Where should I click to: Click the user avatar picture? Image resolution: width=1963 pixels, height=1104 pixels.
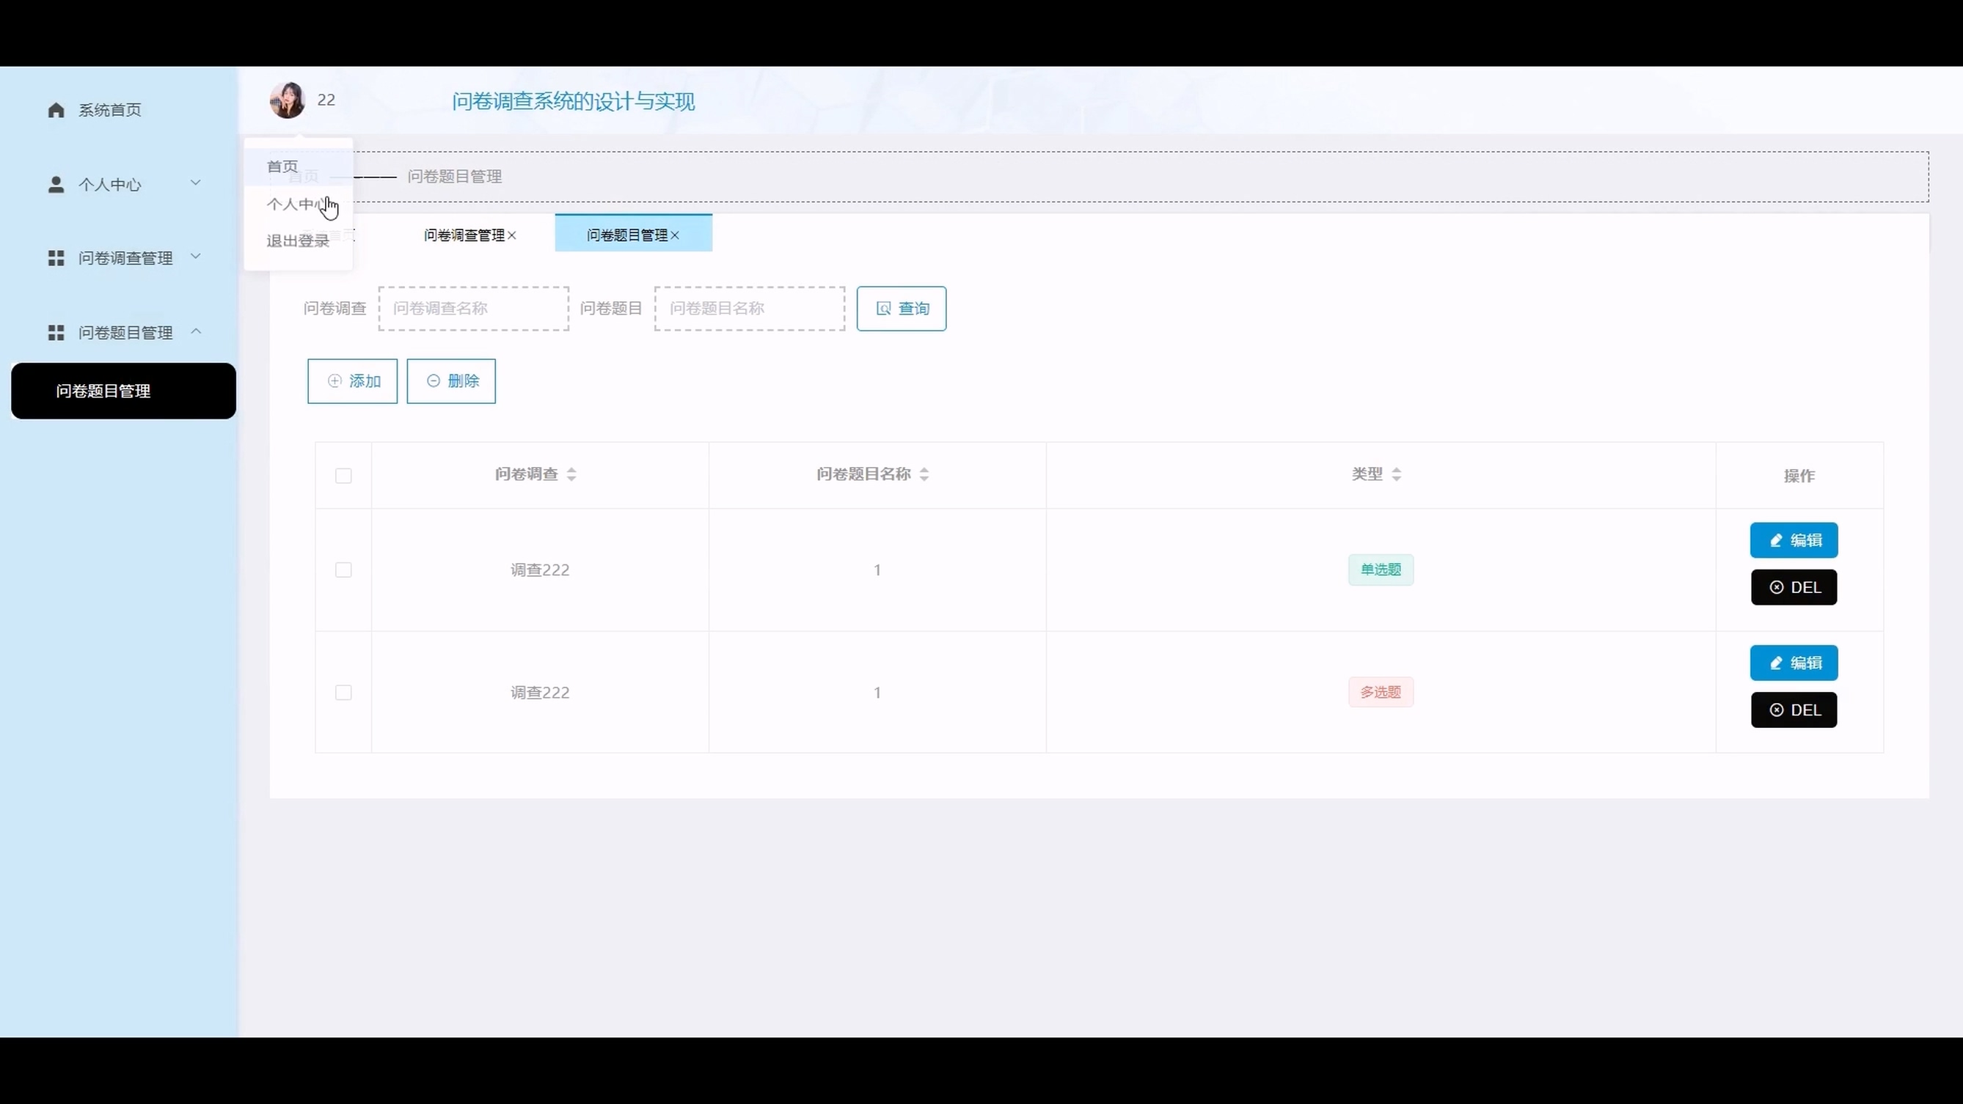click(288, 100)
